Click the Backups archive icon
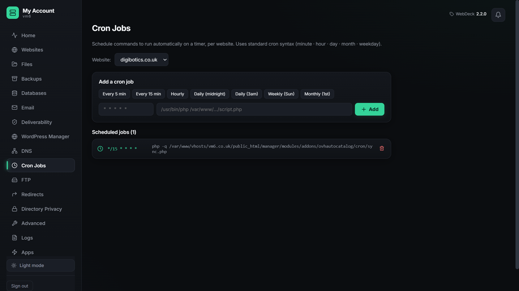 pos(15,79)
